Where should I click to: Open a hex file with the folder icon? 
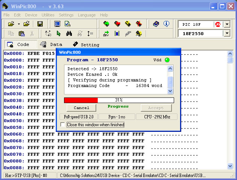pos(11,24)
